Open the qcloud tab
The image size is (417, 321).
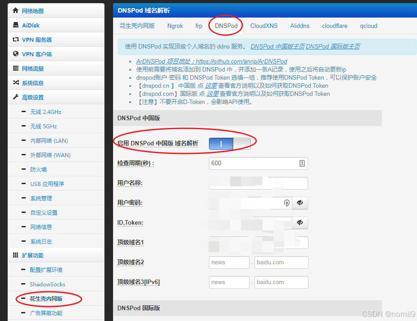click(x=368, y=26)
